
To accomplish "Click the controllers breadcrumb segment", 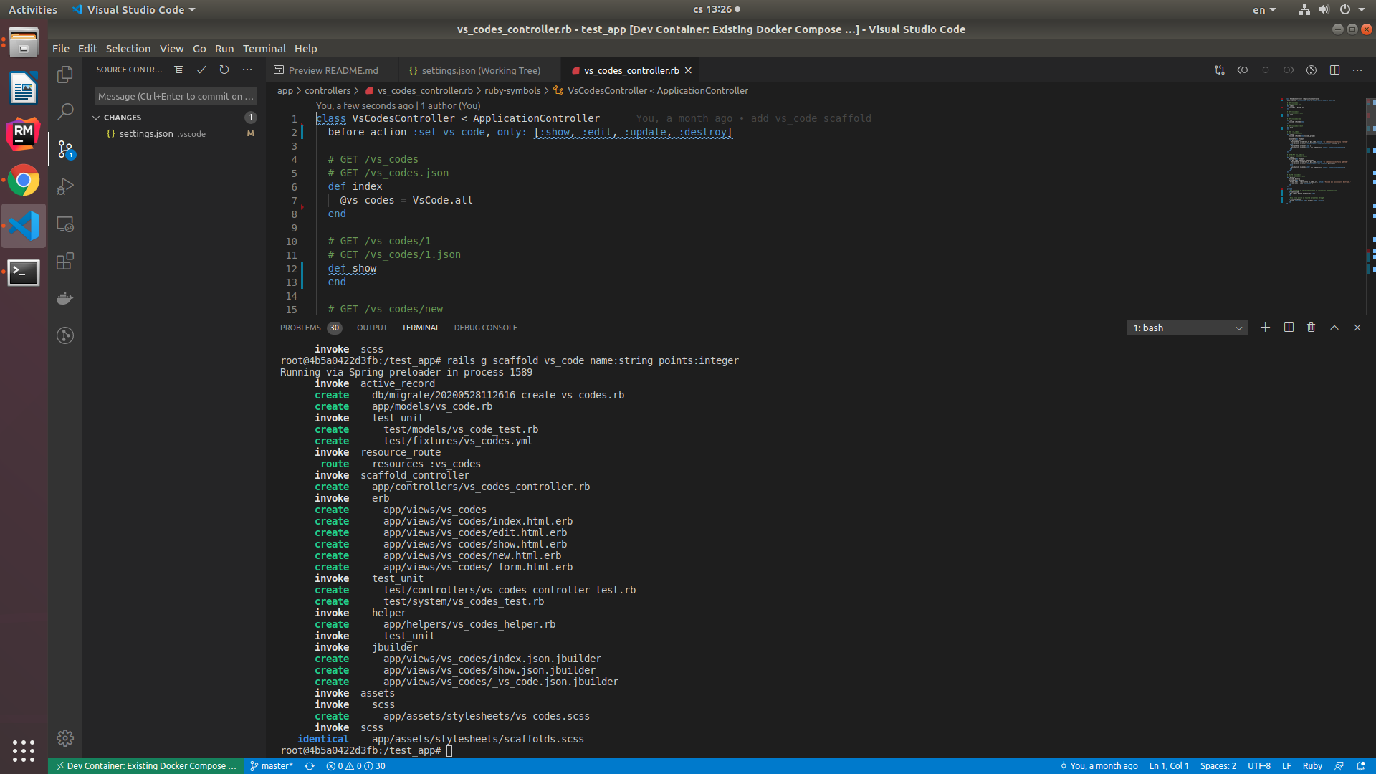I will pos(328,90).
